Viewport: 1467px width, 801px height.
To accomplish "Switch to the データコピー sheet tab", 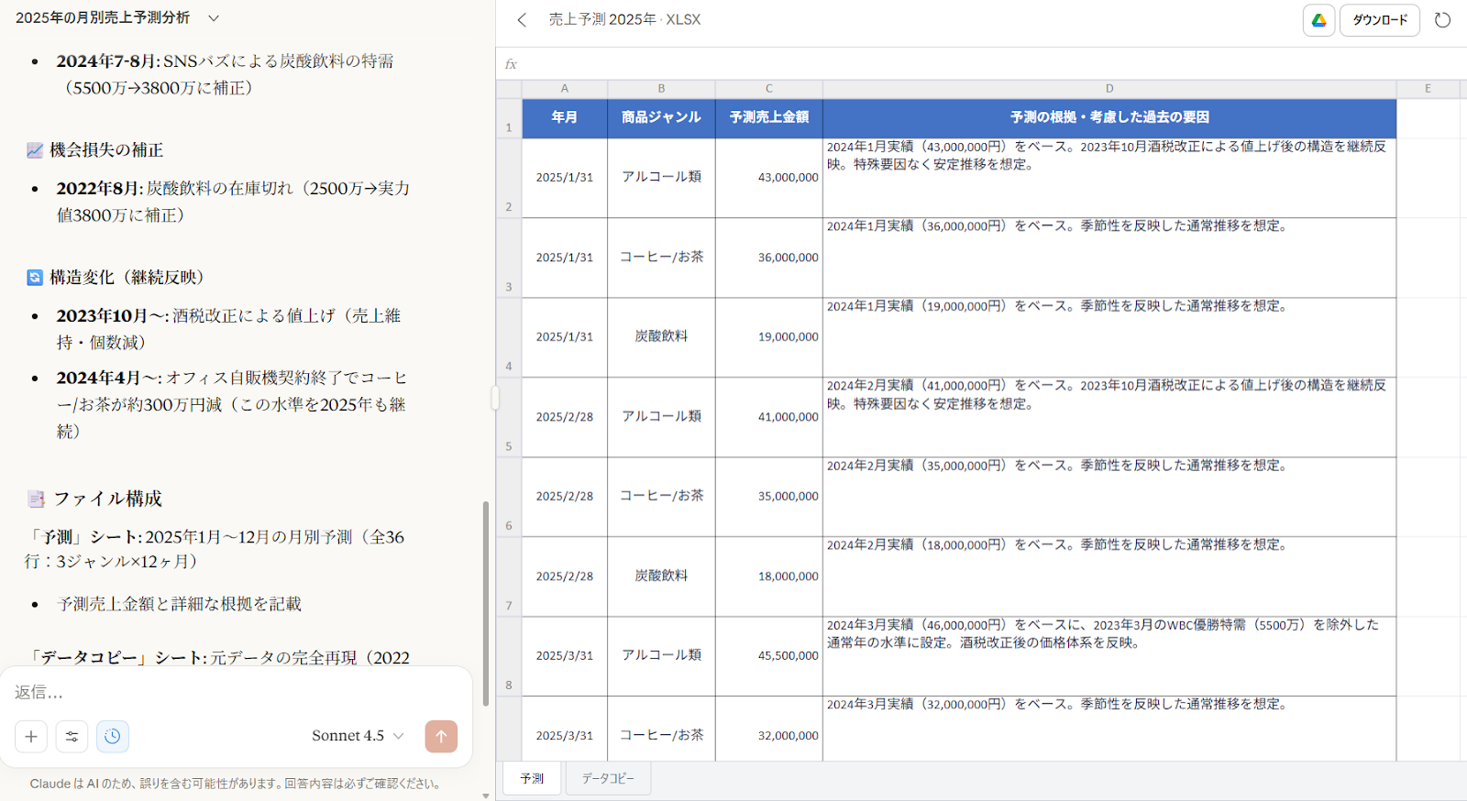I will click(607, 778).
